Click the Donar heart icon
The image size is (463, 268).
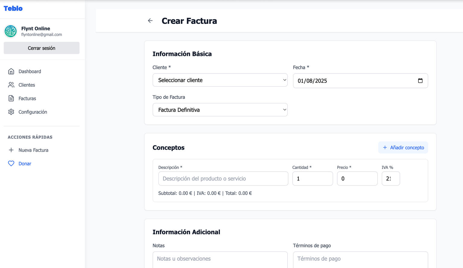pos(11,164)
